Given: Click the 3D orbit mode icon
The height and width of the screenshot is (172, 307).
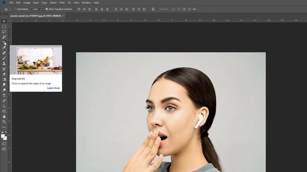Looking at the screenshot, I should (x=174, y=9).
